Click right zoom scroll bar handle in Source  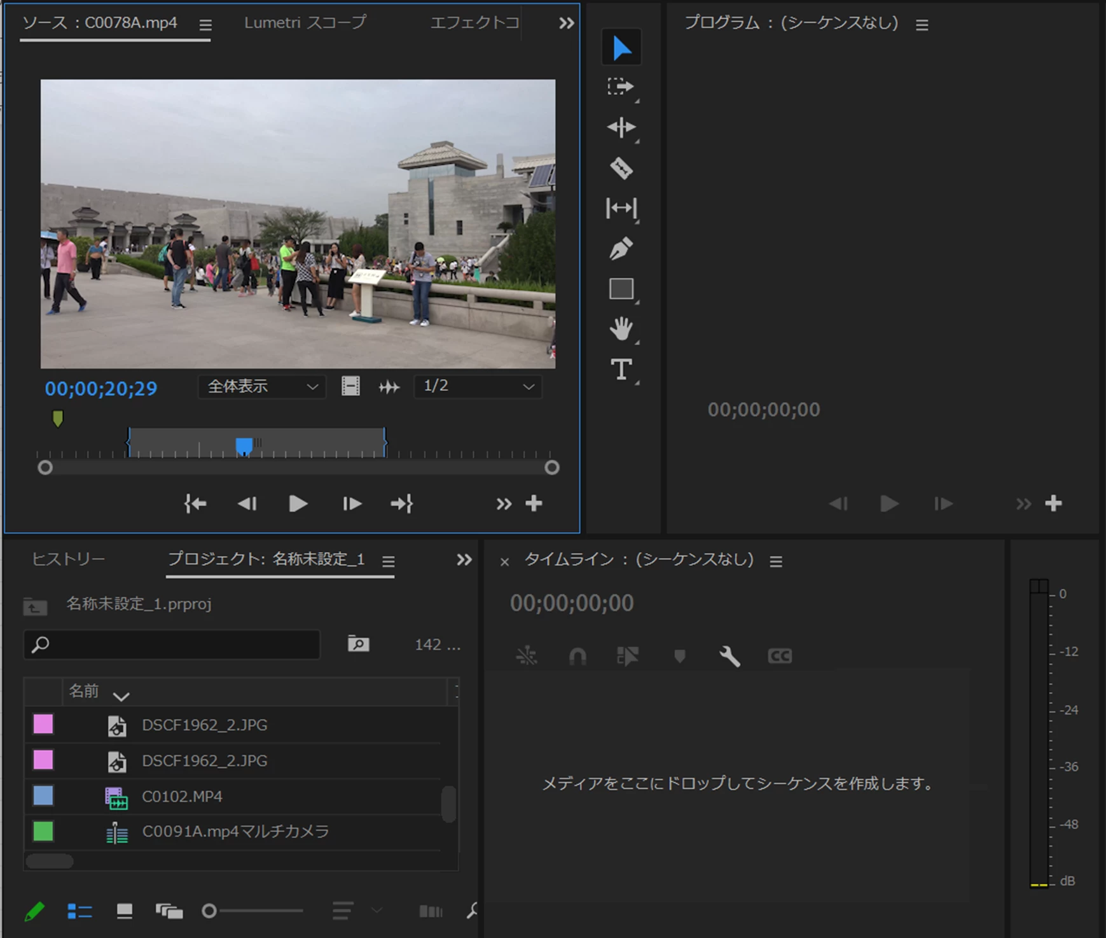click(x=552, y=468)
